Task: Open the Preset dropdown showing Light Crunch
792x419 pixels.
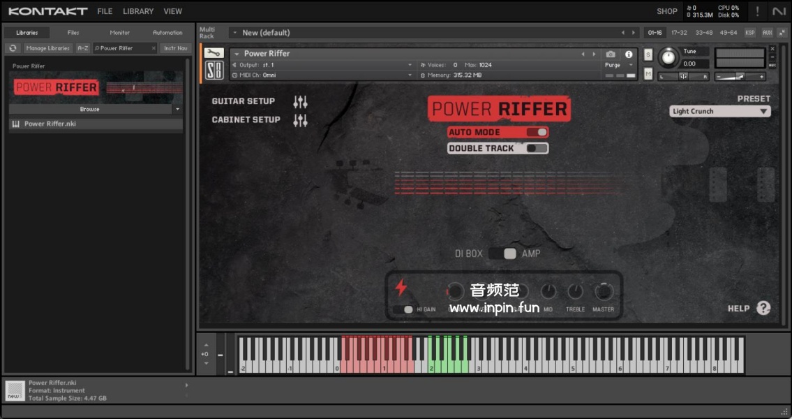Action: click(x=719, y=111)
